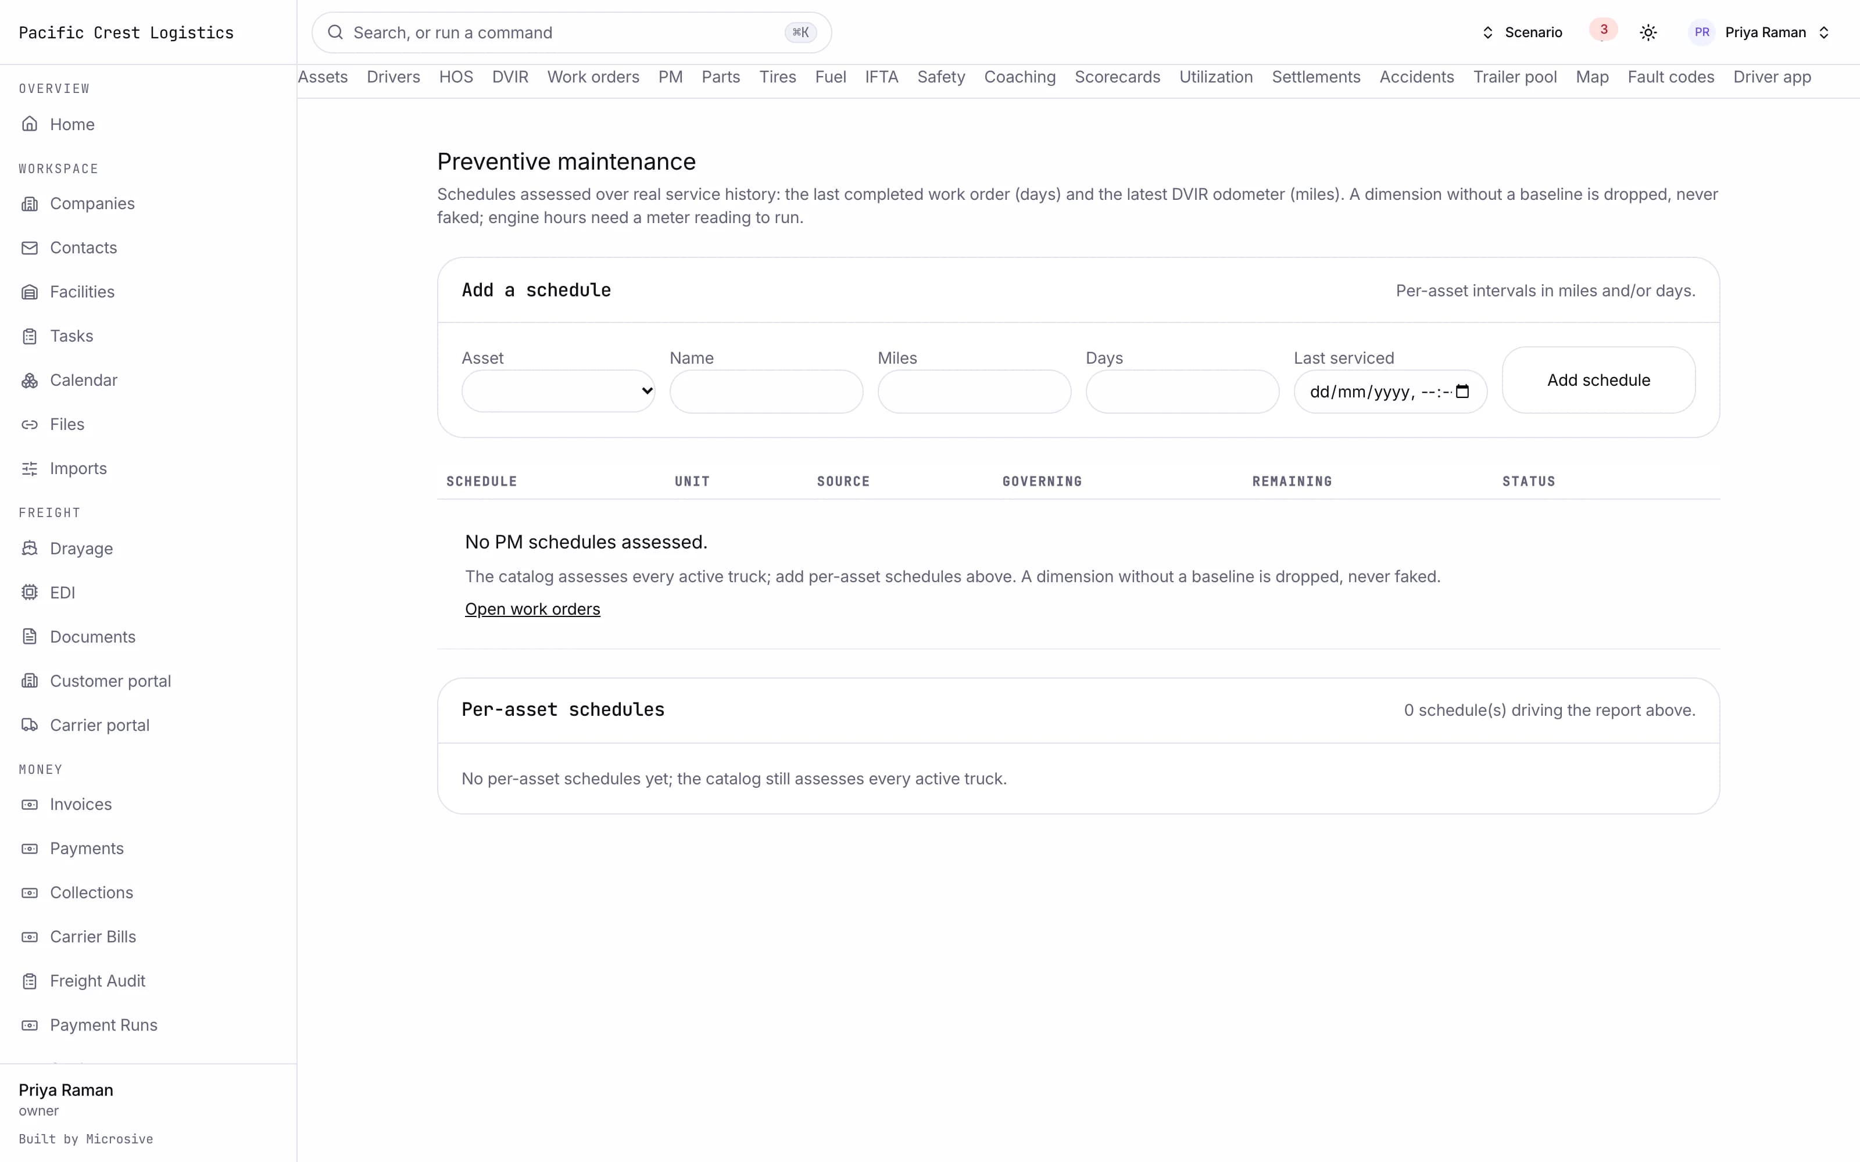Open Payment Runs in sidebar

pyautogui.click(x=104, y=1025)
